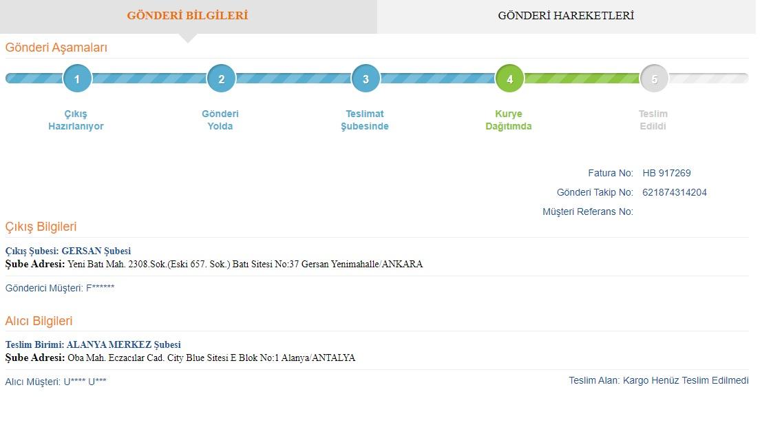Open Teslim Birimi: ALANYA MERKEZ Şubesi
762x434 pixels.
point(93,345)
